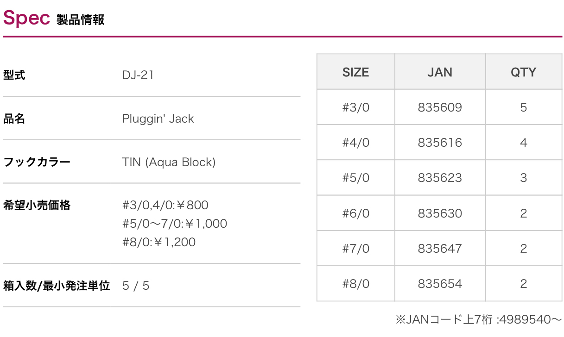Select the #8/0 size cell
564x337 pixels.
[355, 284]
